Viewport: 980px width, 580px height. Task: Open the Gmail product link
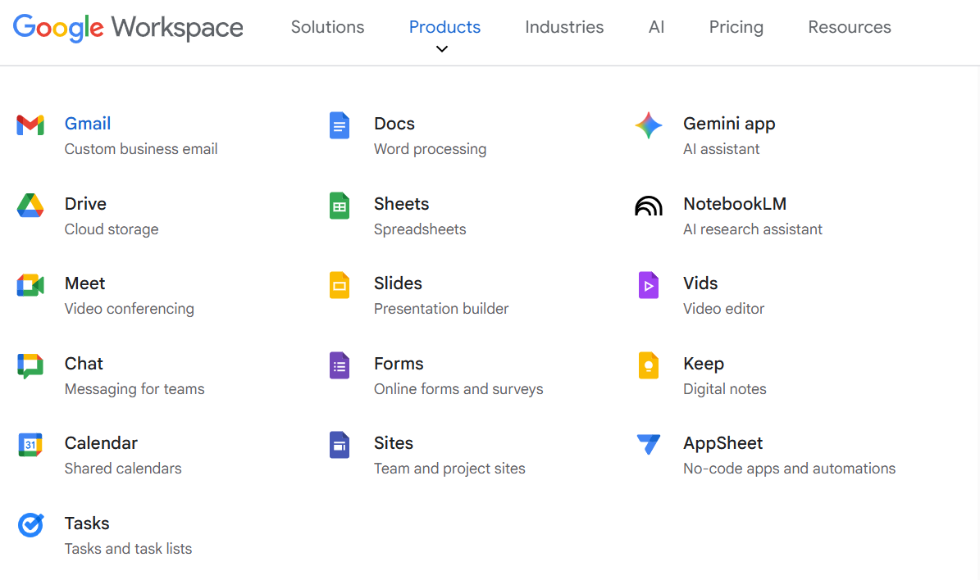[88, 124]
